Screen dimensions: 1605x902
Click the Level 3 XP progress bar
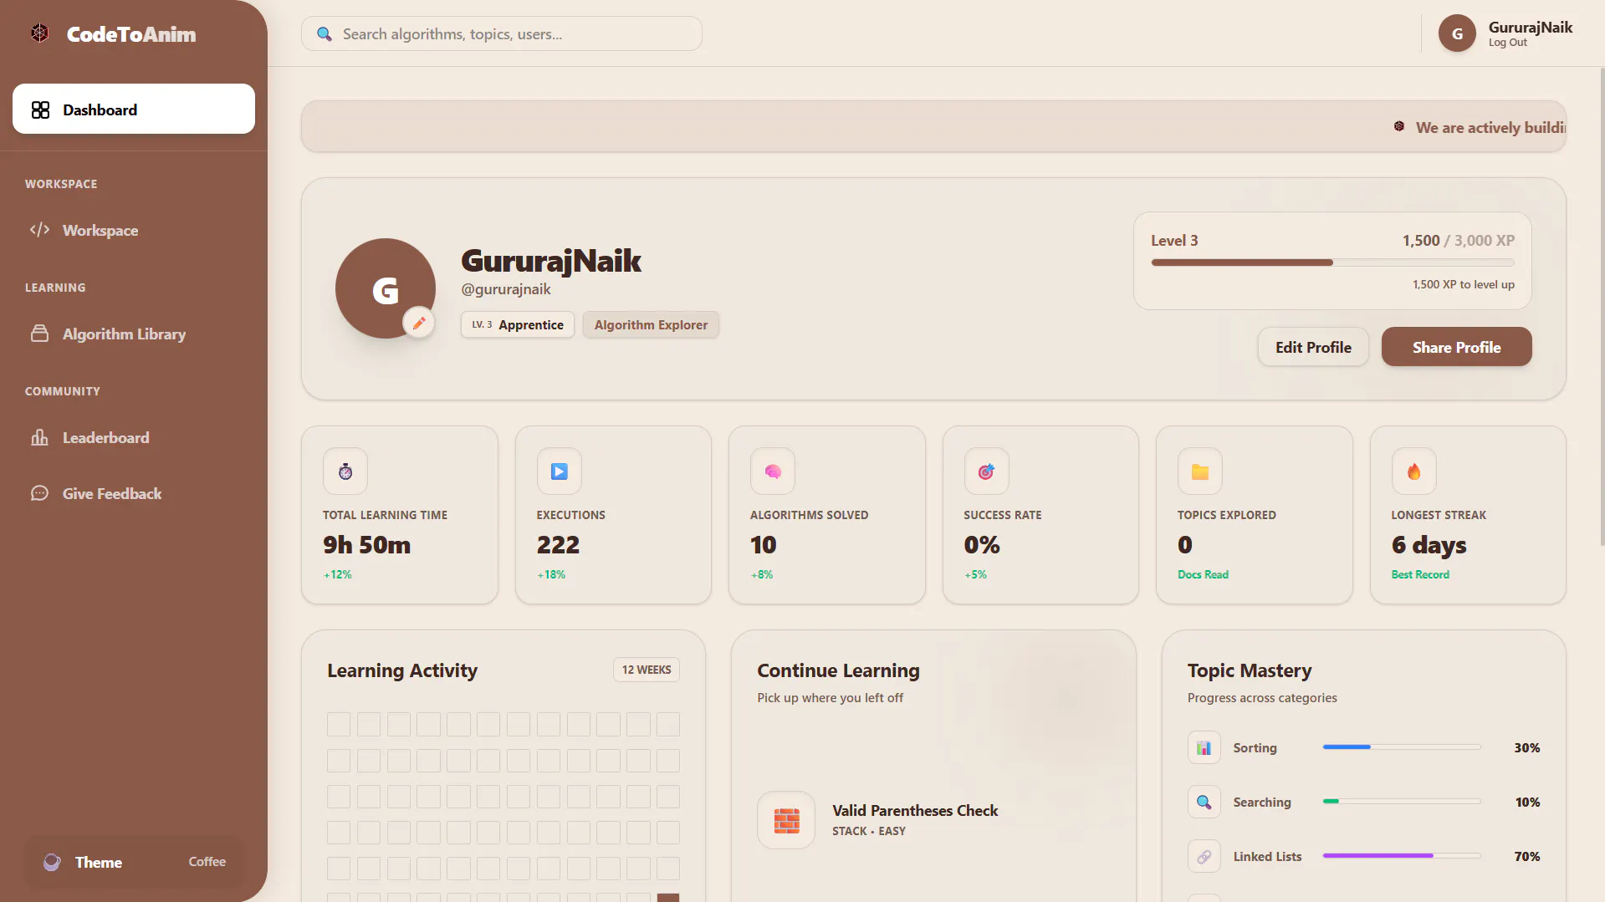pos(1332,262)
